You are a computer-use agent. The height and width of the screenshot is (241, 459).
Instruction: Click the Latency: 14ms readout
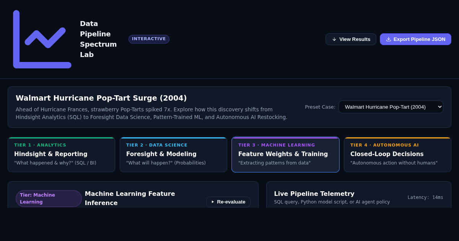(425, 197)
